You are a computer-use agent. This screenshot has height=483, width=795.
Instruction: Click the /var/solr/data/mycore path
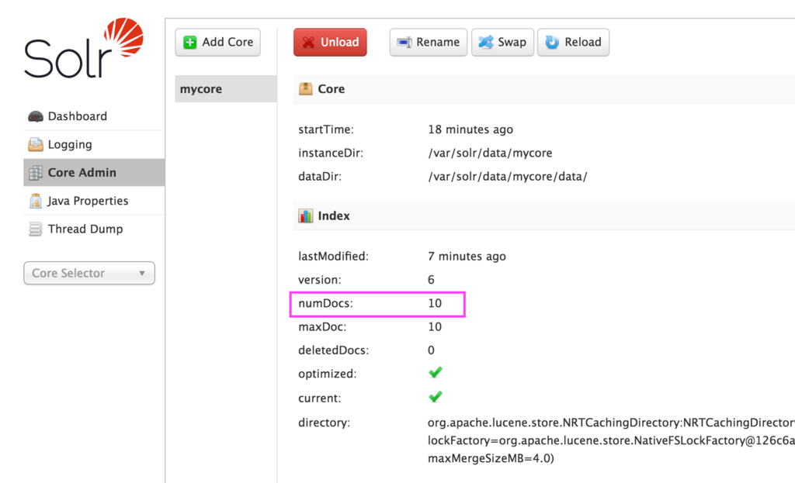(x=491, y=153)
